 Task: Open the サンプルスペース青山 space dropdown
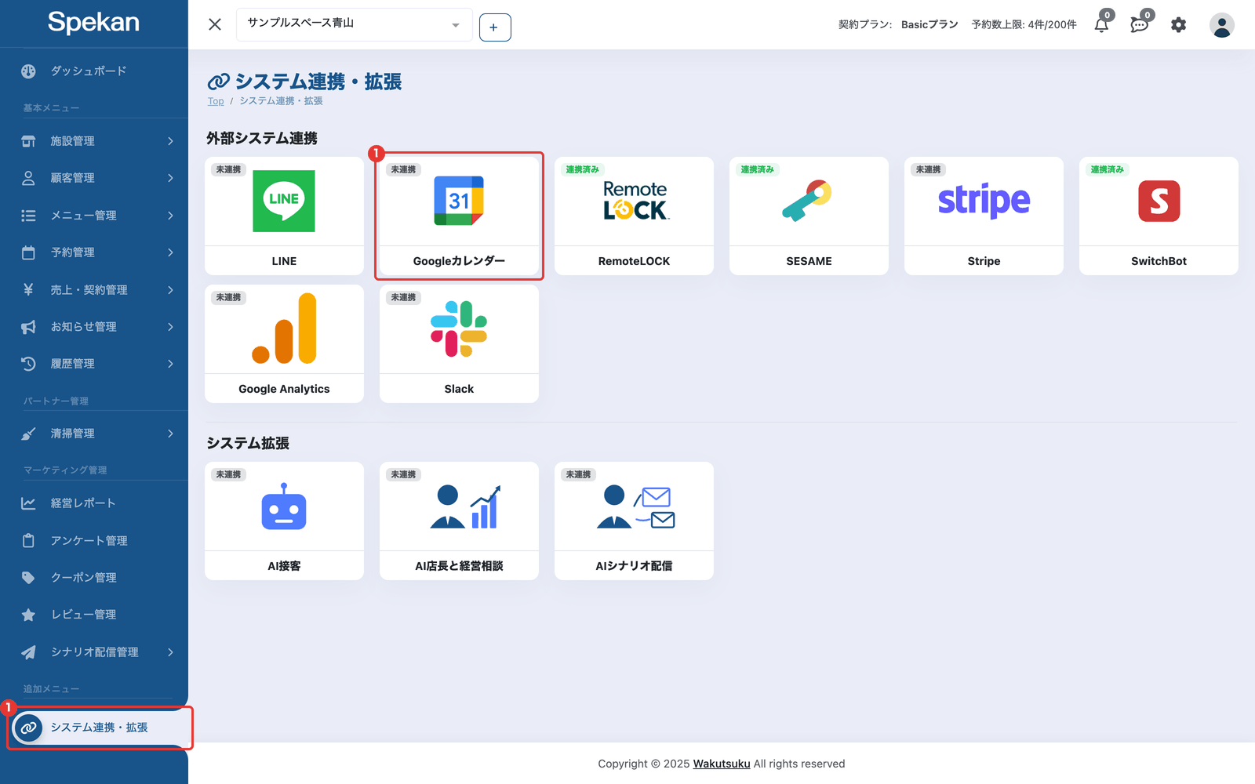point(355,24)
